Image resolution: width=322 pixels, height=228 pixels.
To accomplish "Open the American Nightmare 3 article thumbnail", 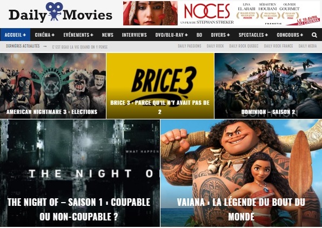I will pyautogui.click(x=53, y=86).
